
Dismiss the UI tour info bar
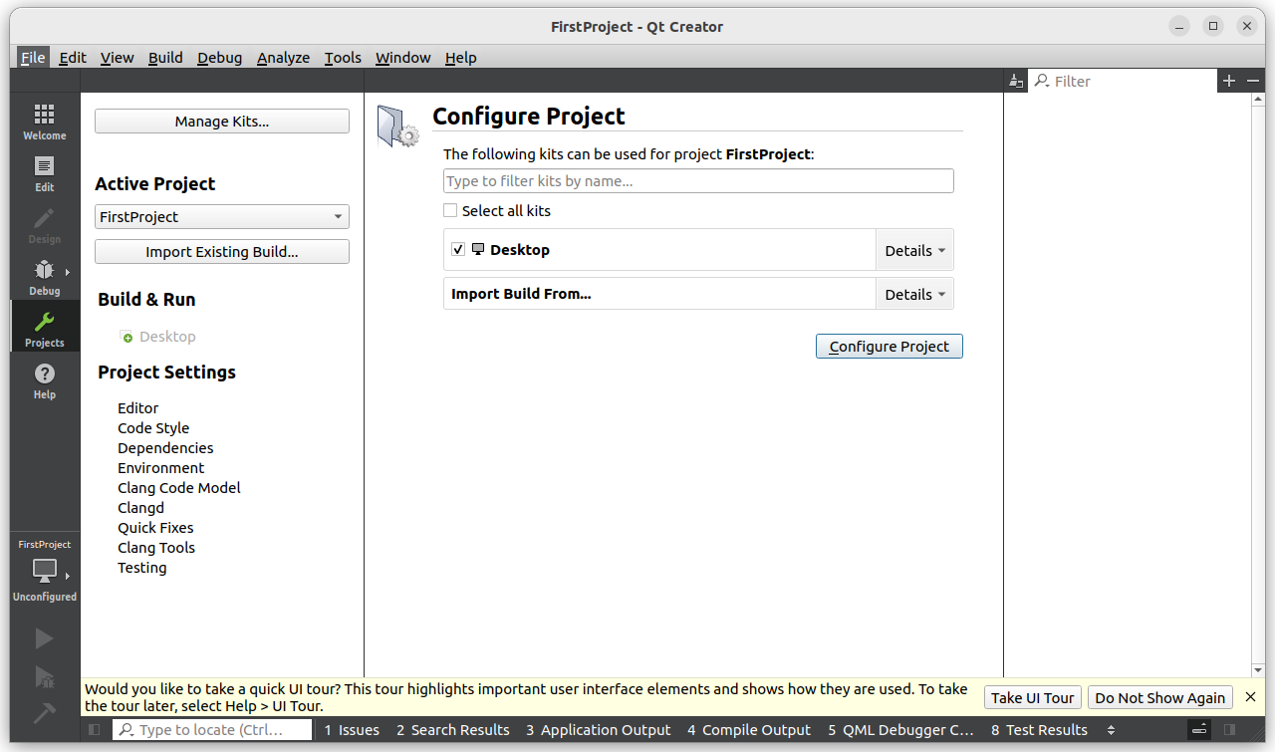coord(1251,697)
